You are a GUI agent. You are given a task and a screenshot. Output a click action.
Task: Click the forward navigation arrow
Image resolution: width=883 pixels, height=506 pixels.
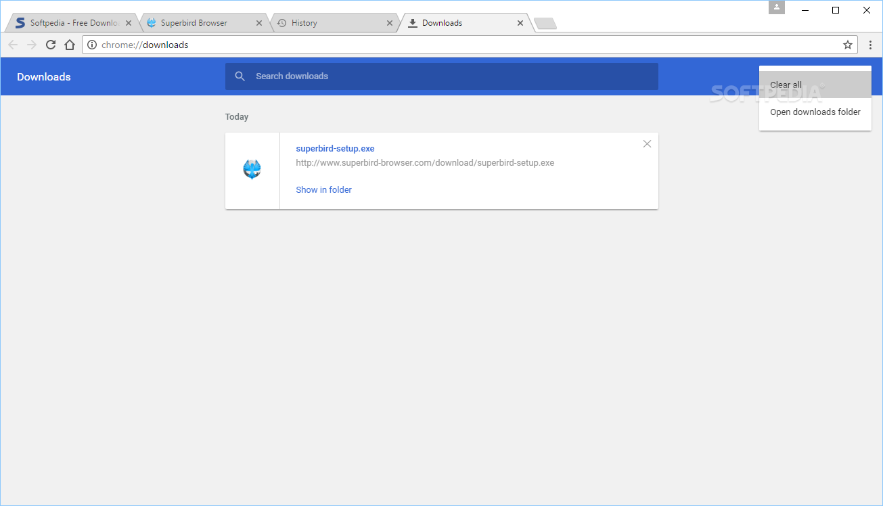(31, 45)
